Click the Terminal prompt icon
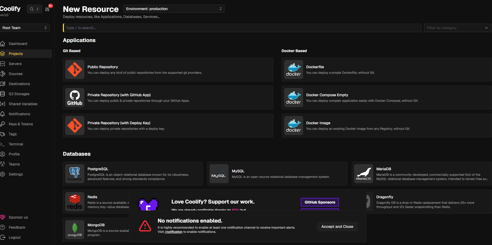Screen dimensions: 492x245 click(3, 144)
